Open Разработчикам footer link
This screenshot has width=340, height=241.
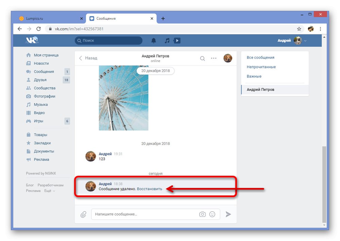coord(51,185)
